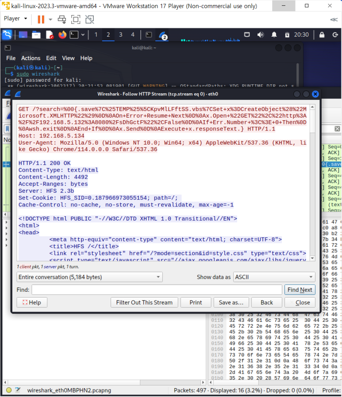Click the Back button
342x397 pixels.
(x=266, y=302)
